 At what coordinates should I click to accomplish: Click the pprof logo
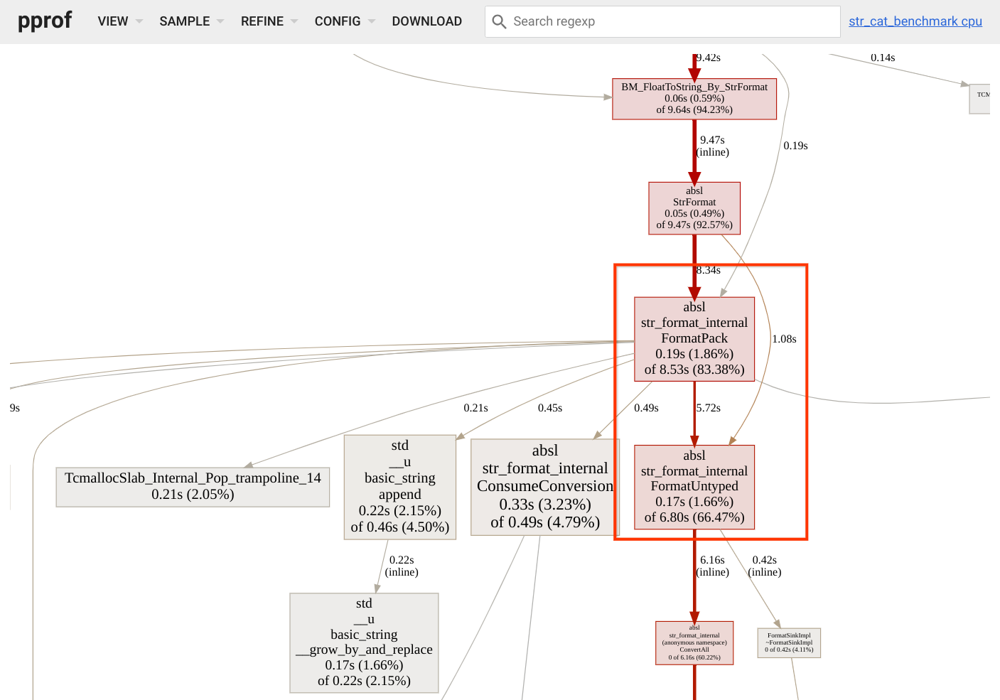point(44,21)
